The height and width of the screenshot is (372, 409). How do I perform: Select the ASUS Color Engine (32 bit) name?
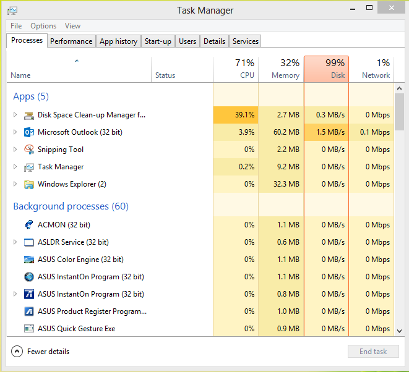[x=80, y=260]
